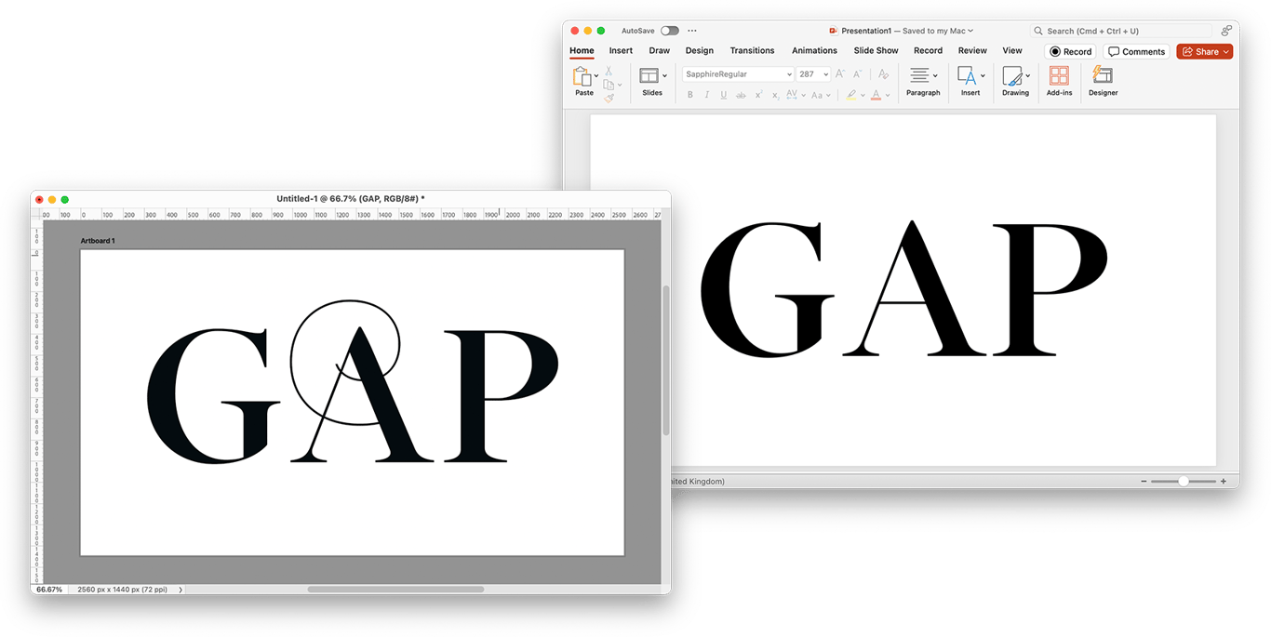Toggle Bold formatting
The width and height of the screenshot is (1271, 637).
(689, 95)
